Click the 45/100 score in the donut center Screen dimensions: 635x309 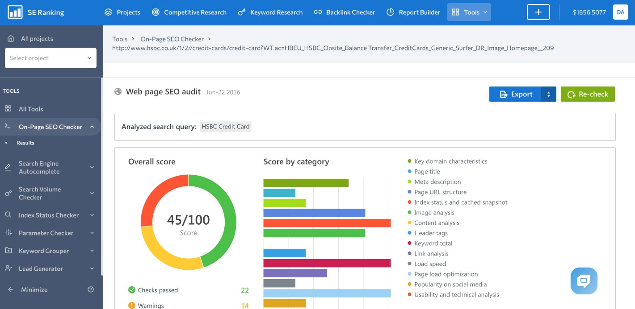point(188,219)
